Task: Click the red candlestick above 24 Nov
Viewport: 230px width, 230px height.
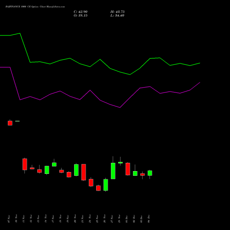Action: click(91, 183)
